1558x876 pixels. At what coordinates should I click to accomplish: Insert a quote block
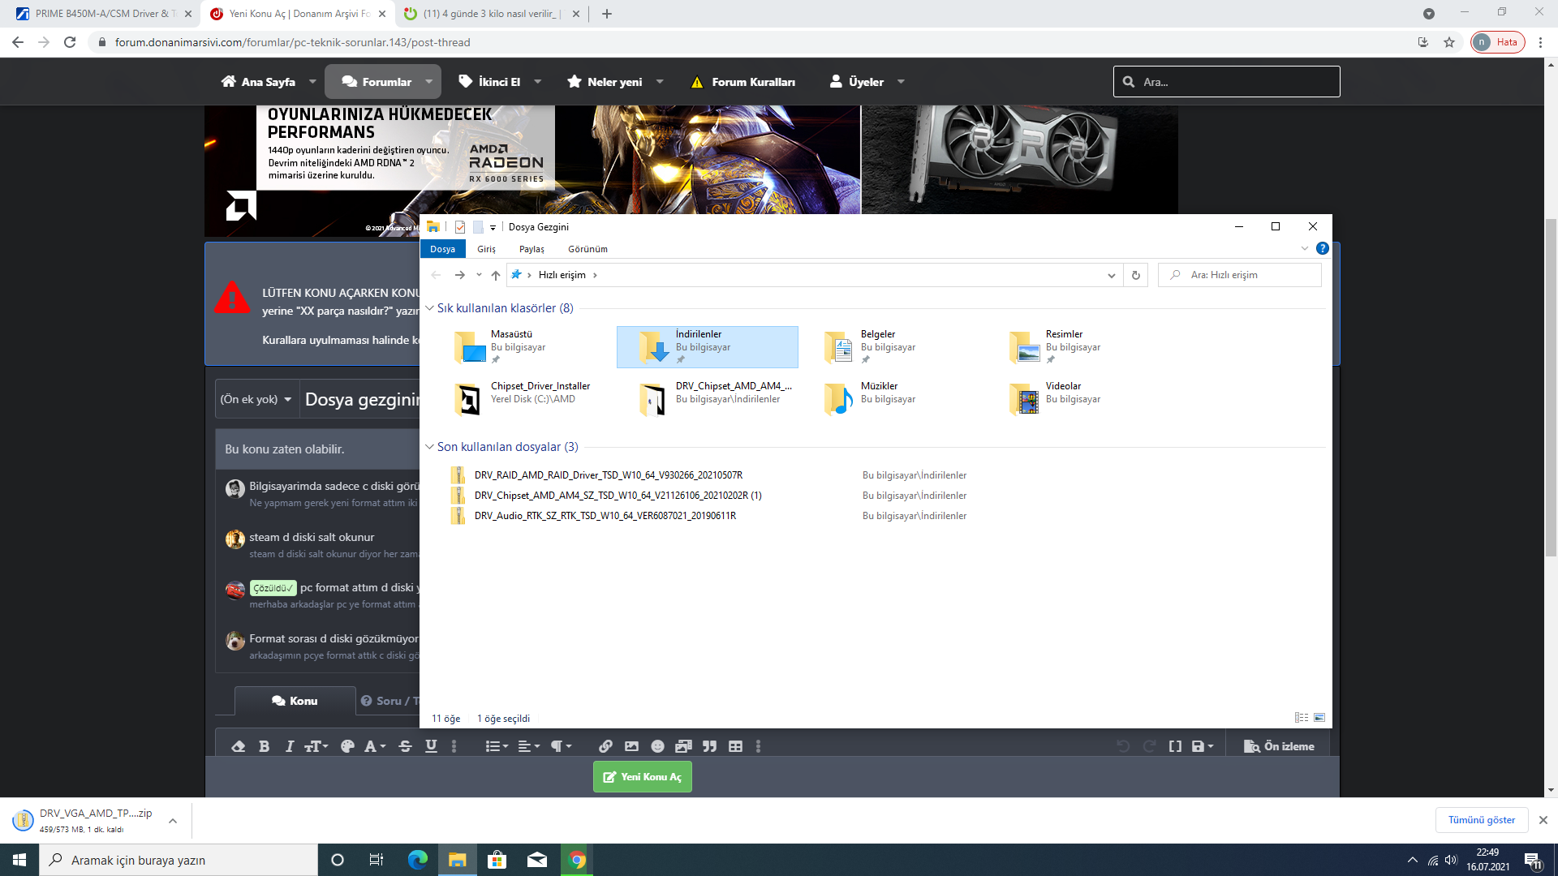coord(709,746)
